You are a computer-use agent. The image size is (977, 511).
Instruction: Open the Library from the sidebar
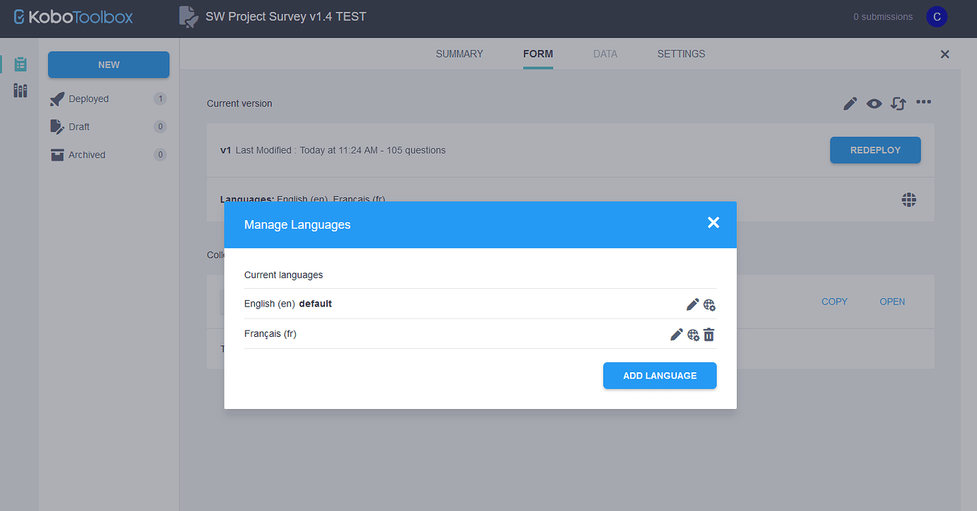[20, 90]
